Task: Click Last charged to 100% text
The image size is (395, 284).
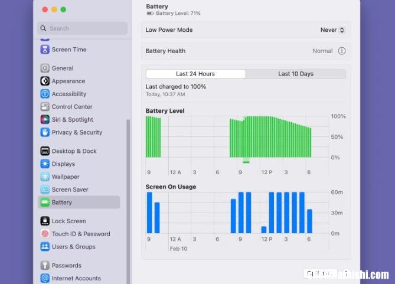Action: pyautogui.click(x=176, y=86)
